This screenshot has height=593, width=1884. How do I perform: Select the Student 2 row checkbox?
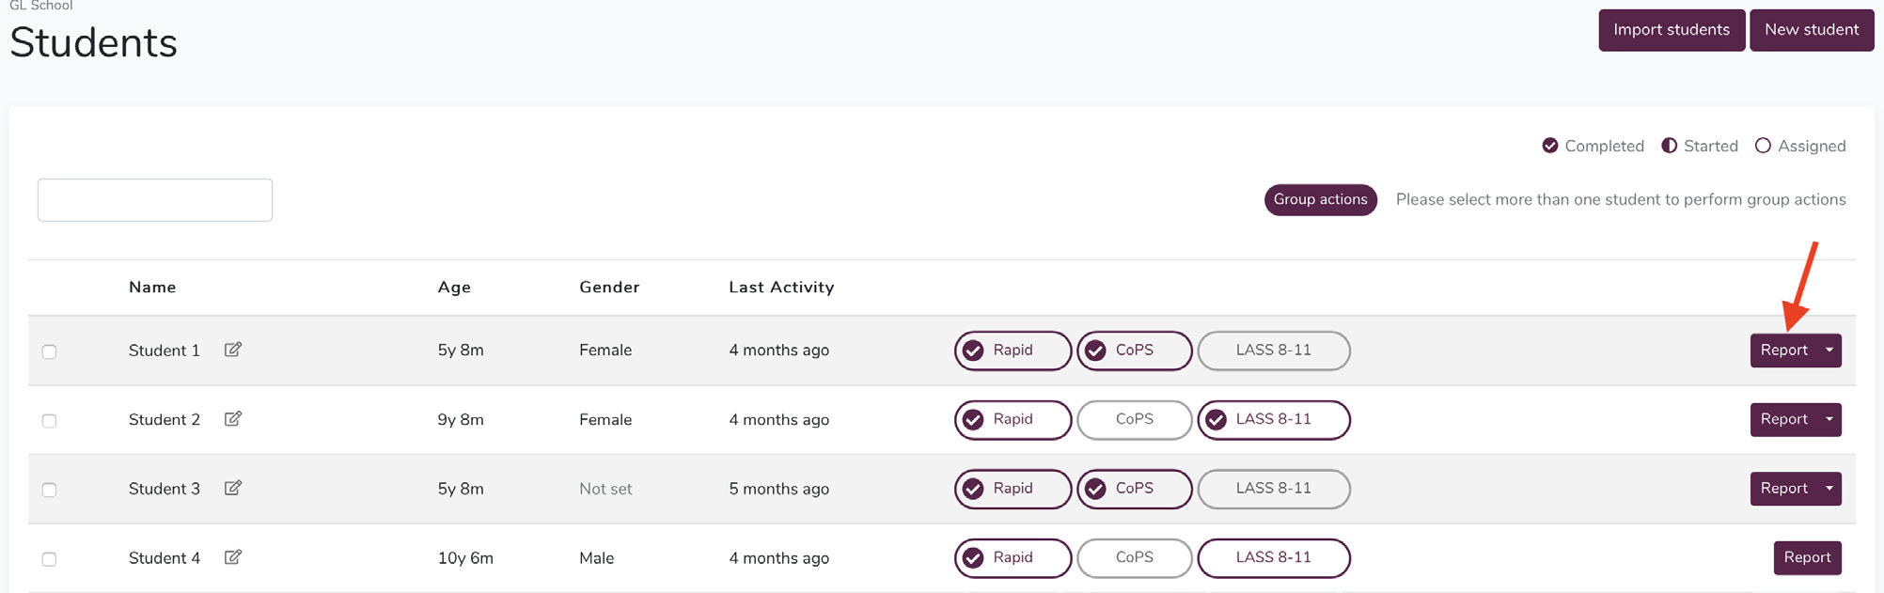49,421
